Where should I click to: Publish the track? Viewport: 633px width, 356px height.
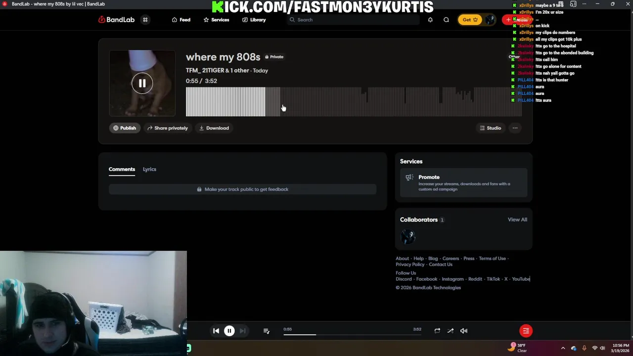(124, 128)
